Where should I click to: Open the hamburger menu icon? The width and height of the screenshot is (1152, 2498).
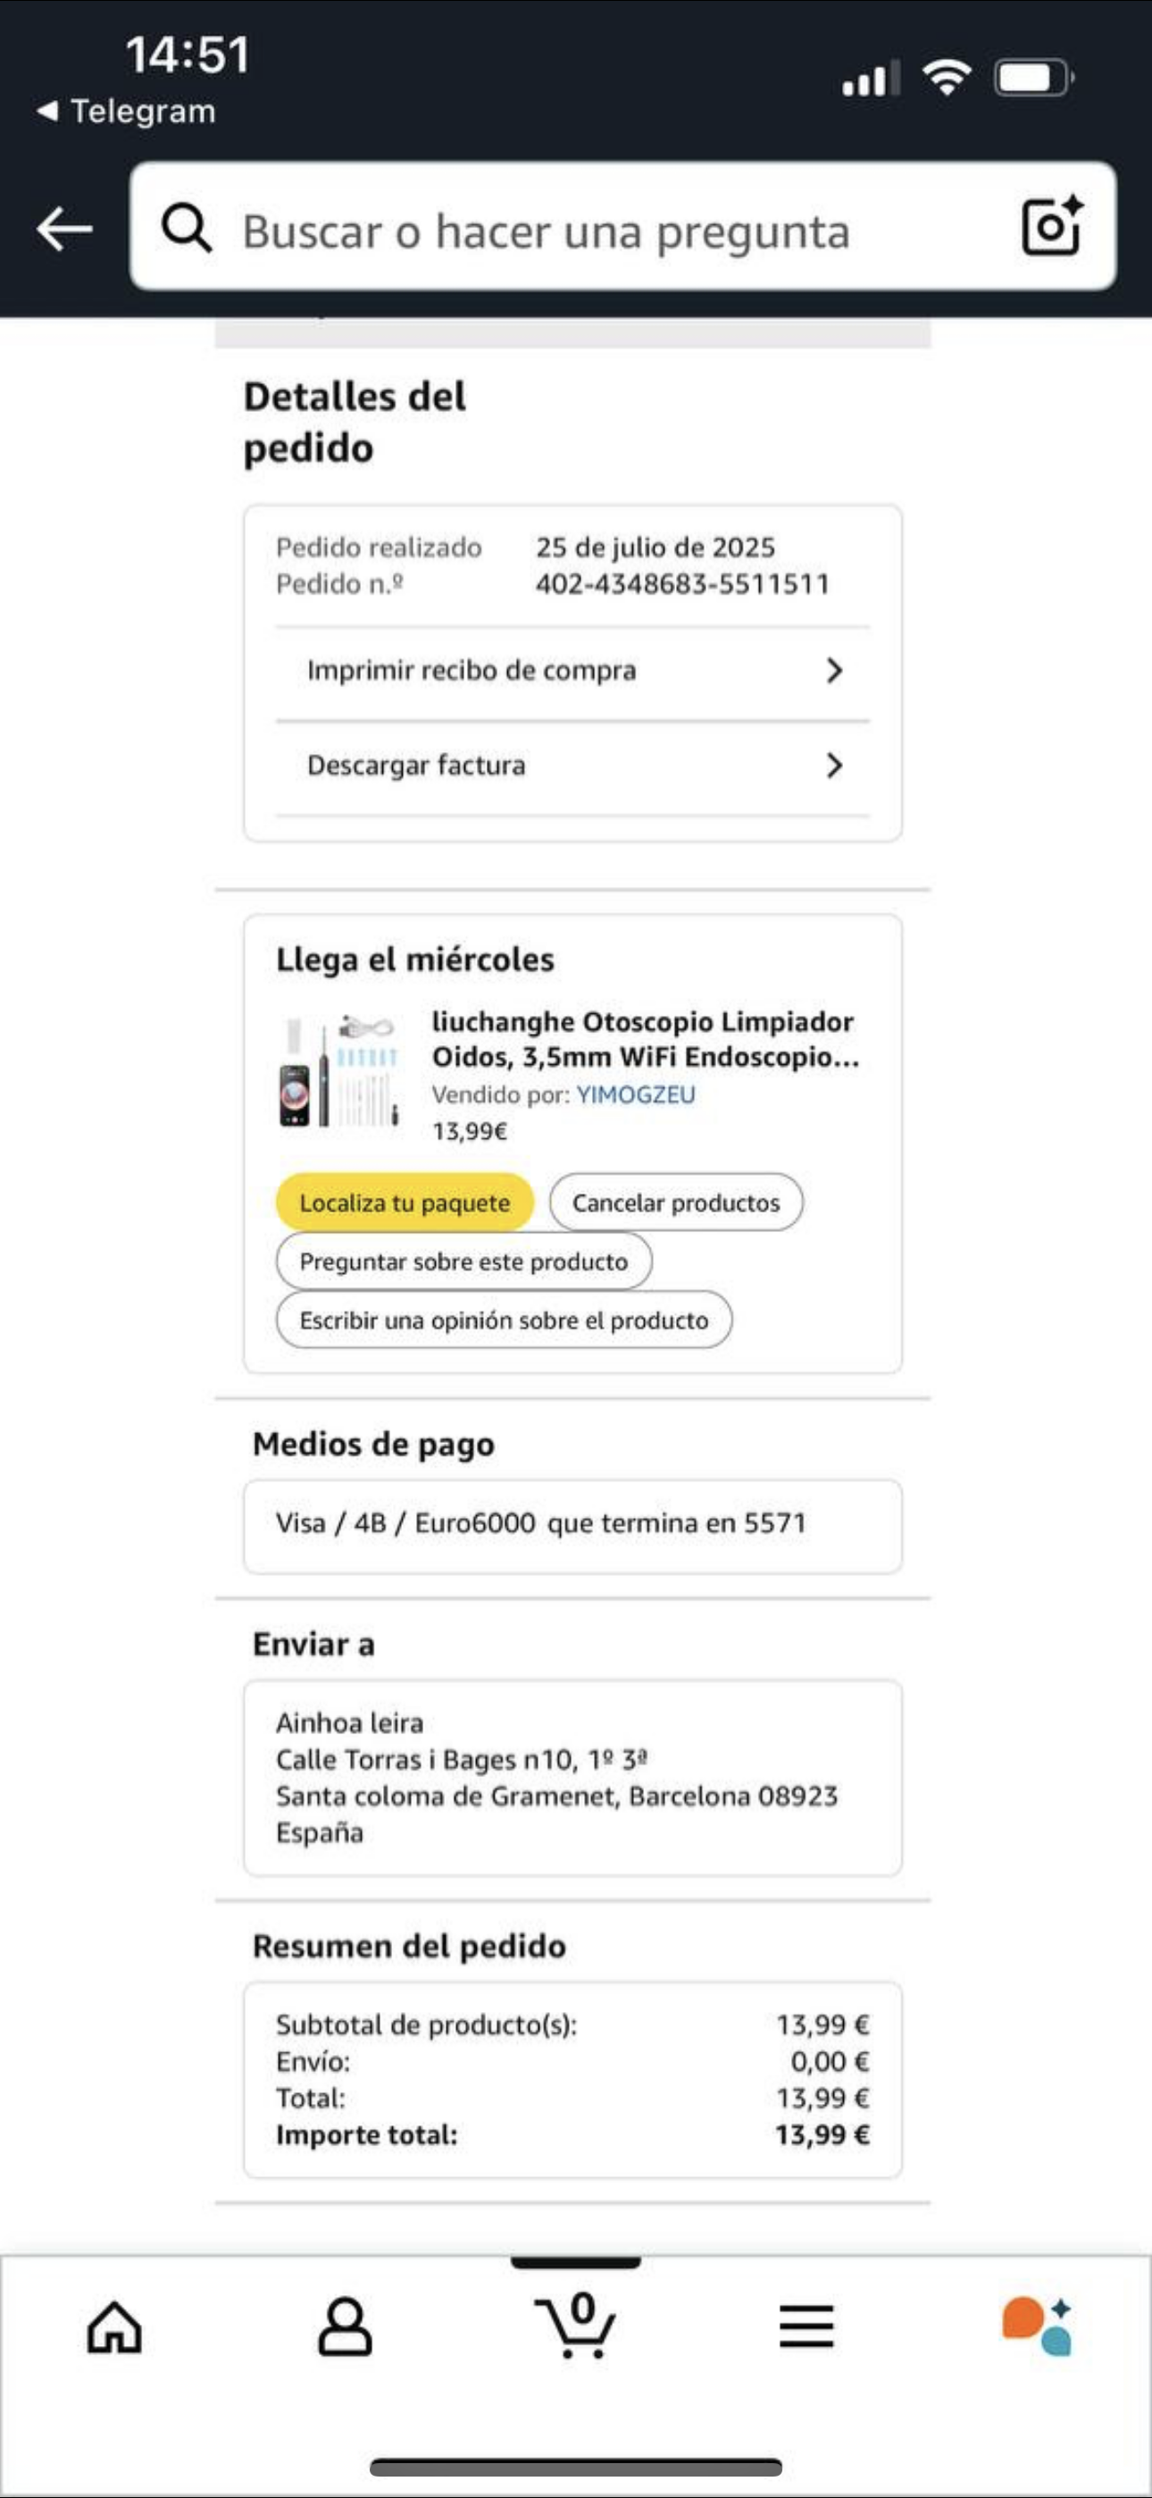coord(806,2326)
